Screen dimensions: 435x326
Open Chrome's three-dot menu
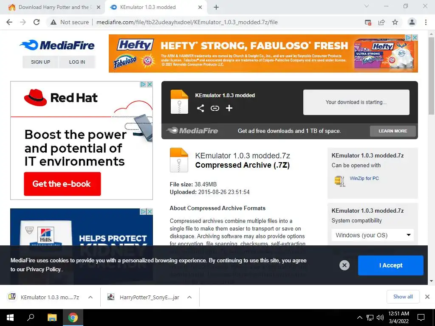click(x=426, y=22)
